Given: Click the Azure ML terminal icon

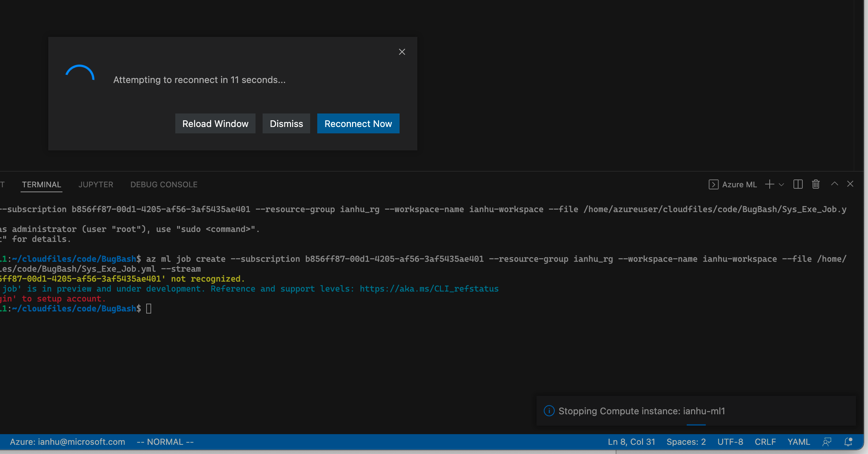Looking at the screenshot, I should [x=713, y=184].
